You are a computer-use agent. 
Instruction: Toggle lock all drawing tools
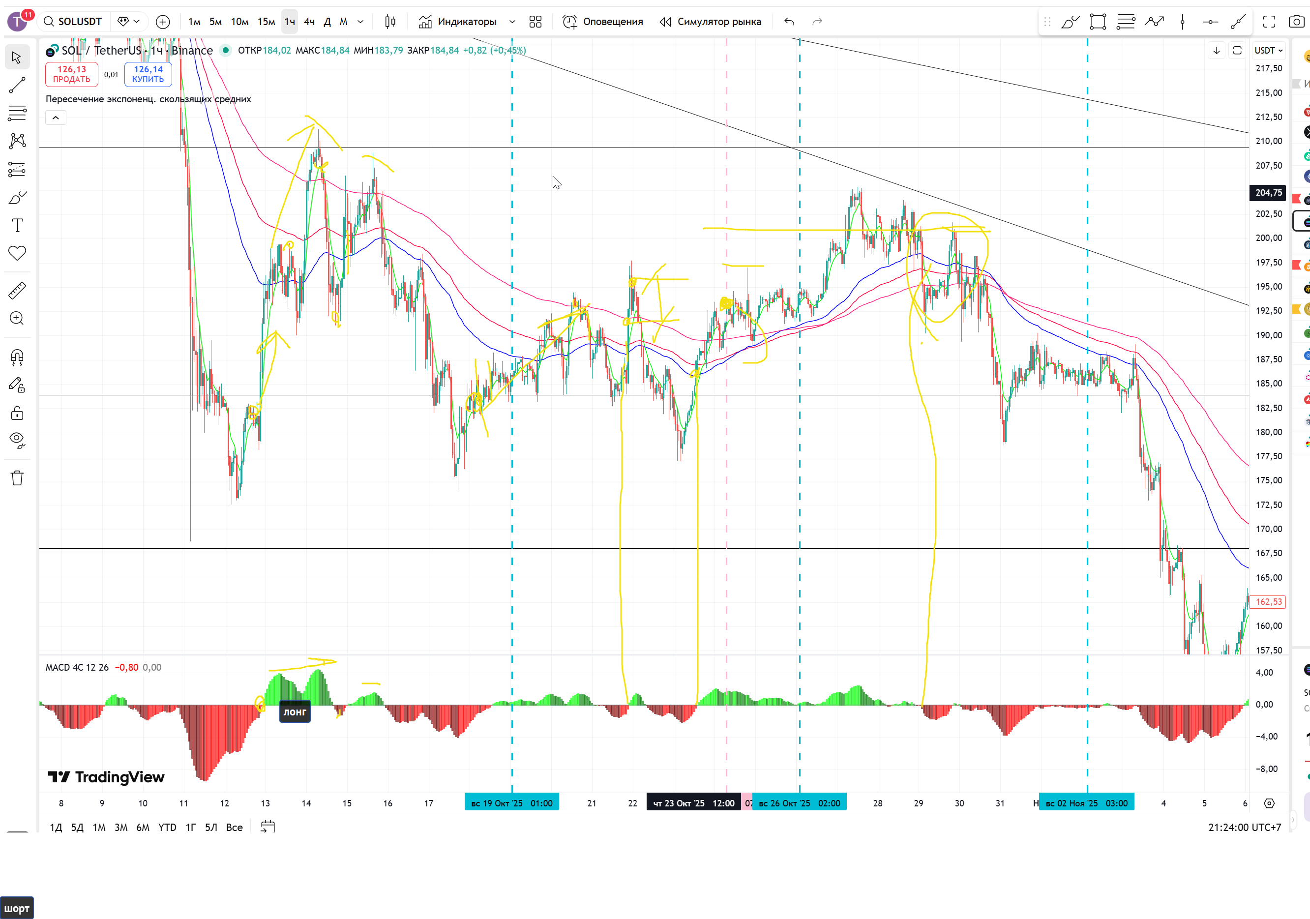click(17, 413)
